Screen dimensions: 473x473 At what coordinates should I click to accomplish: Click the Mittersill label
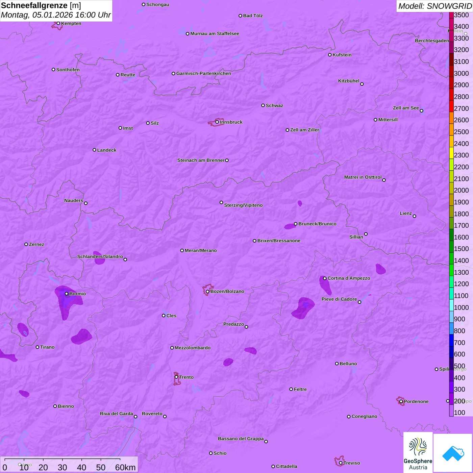(388, 120)
